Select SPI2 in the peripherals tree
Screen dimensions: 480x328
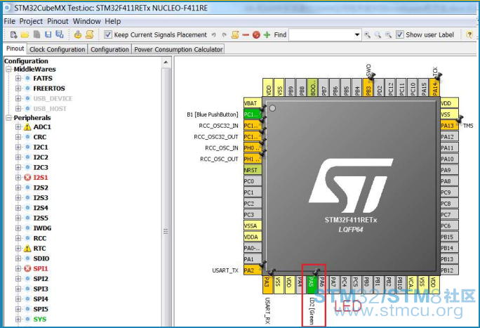tap(41, 279)
